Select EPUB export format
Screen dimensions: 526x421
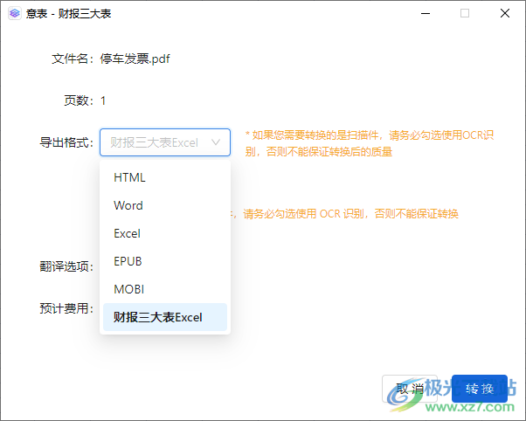pyautogui.click(x=165, y=261)
